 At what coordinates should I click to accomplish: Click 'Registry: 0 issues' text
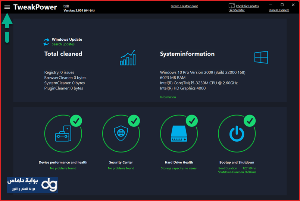coord(59,72)
